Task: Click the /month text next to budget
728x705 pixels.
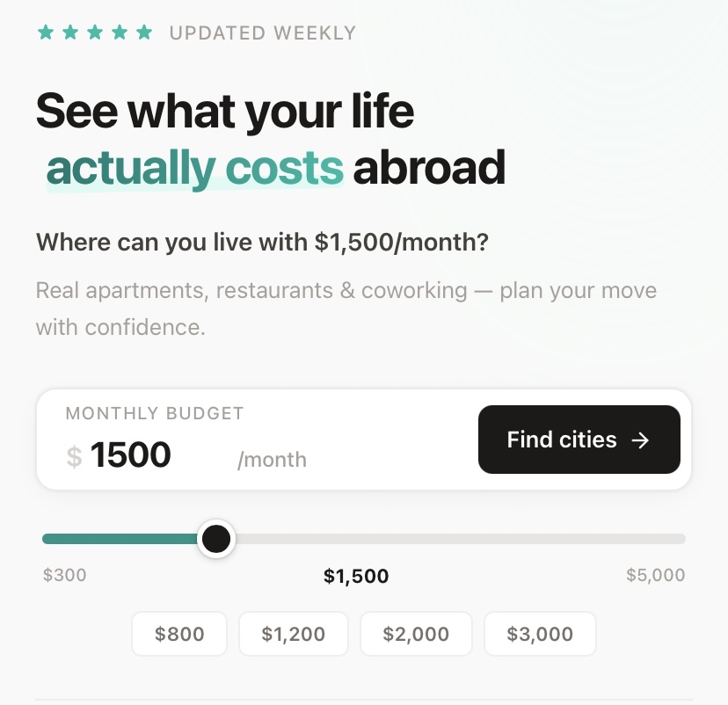Action: [272, 460]
